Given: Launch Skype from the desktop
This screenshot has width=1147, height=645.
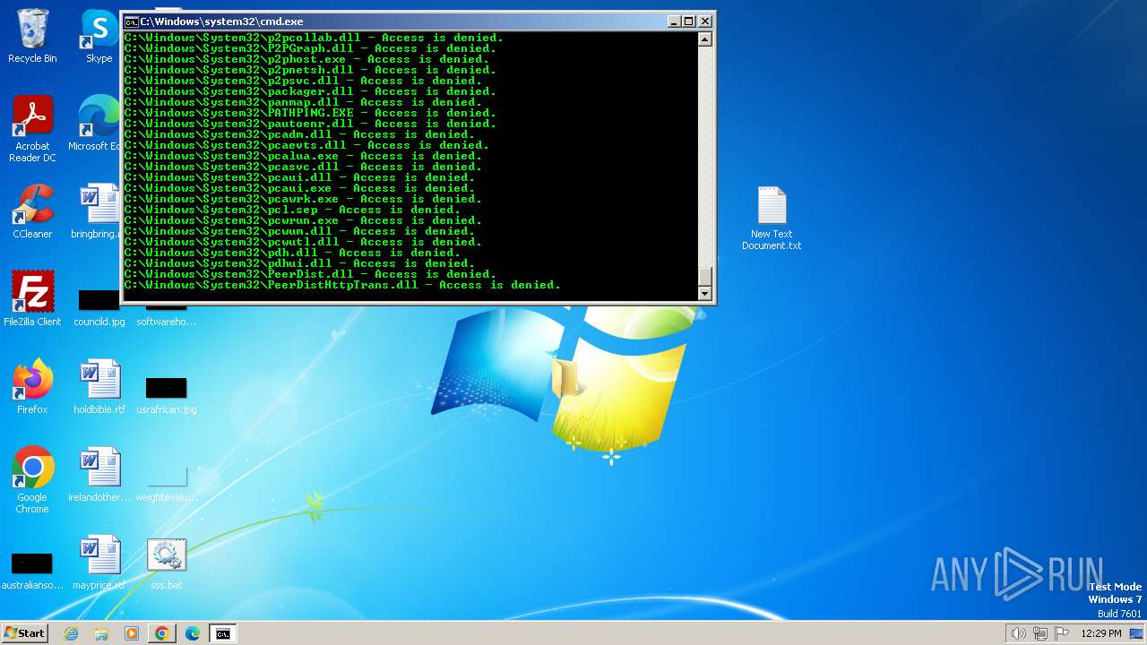Looking at the screenshot, I should (99, 36).
